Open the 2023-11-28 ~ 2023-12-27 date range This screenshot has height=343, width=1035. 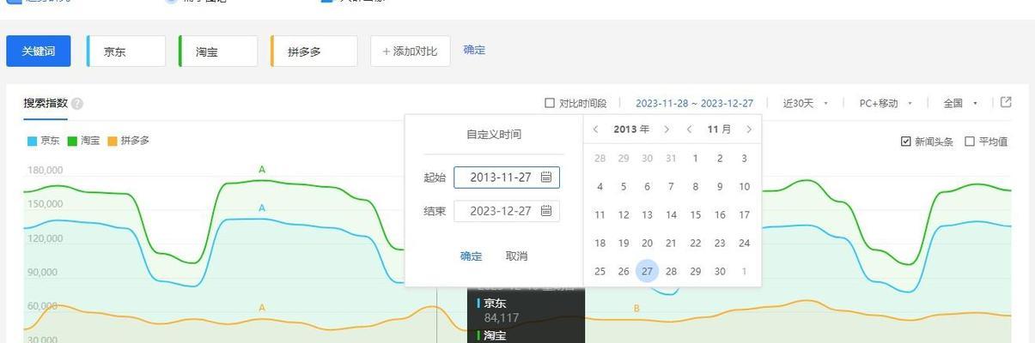click(x=694, y=103)
